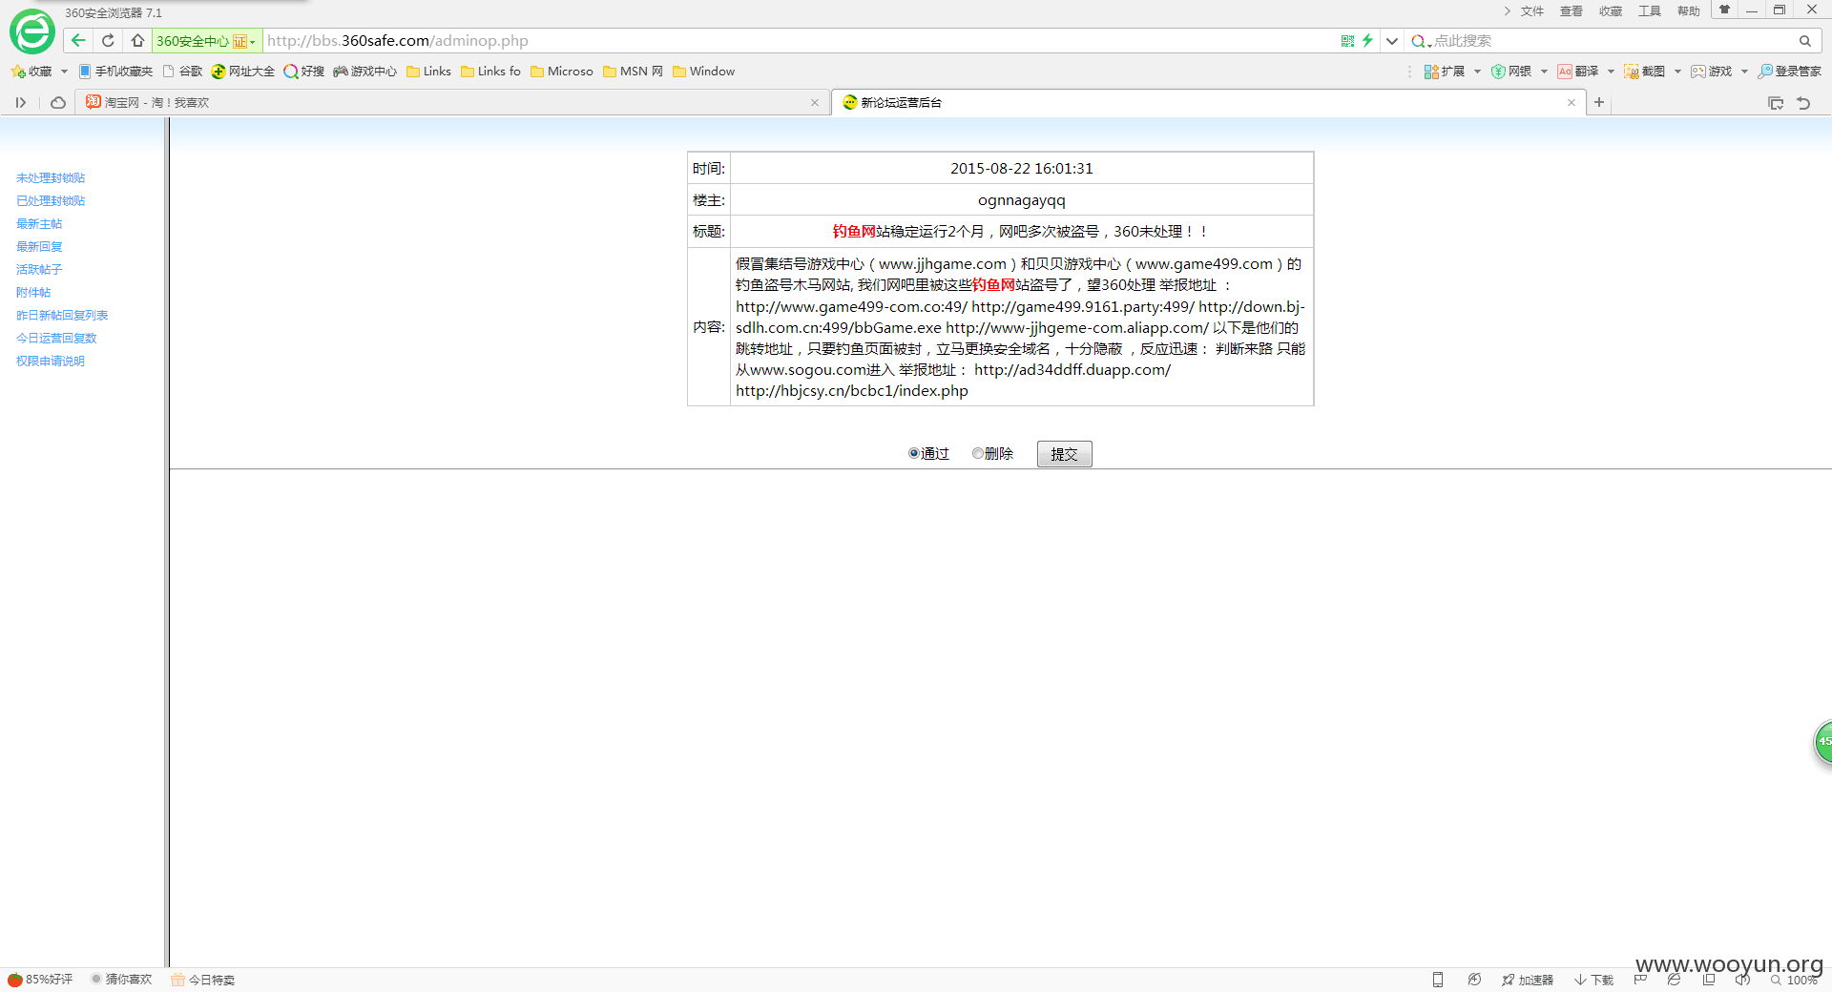Open the sidebar toggle icon left of tabs
Image resolution: width=1832 pixels, height=992 pixels.
21,103
